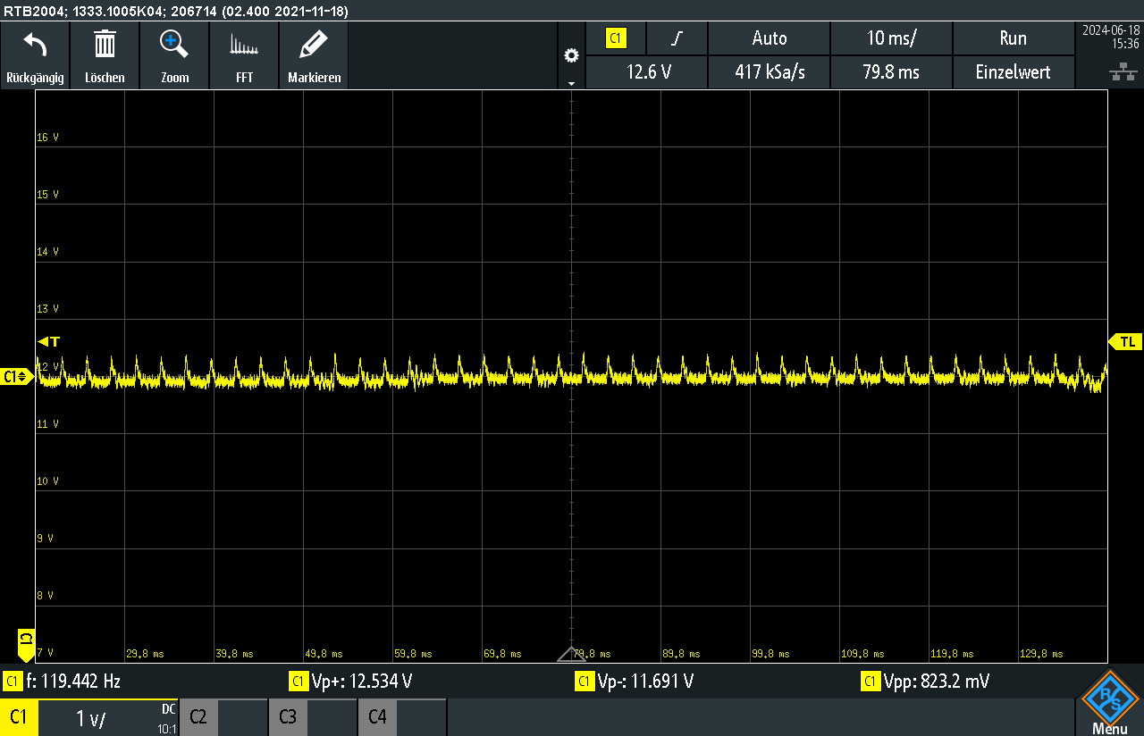Click the 12.6 V trigger level field
Screen dimensions: 1144x736
[x=647, y=72]
